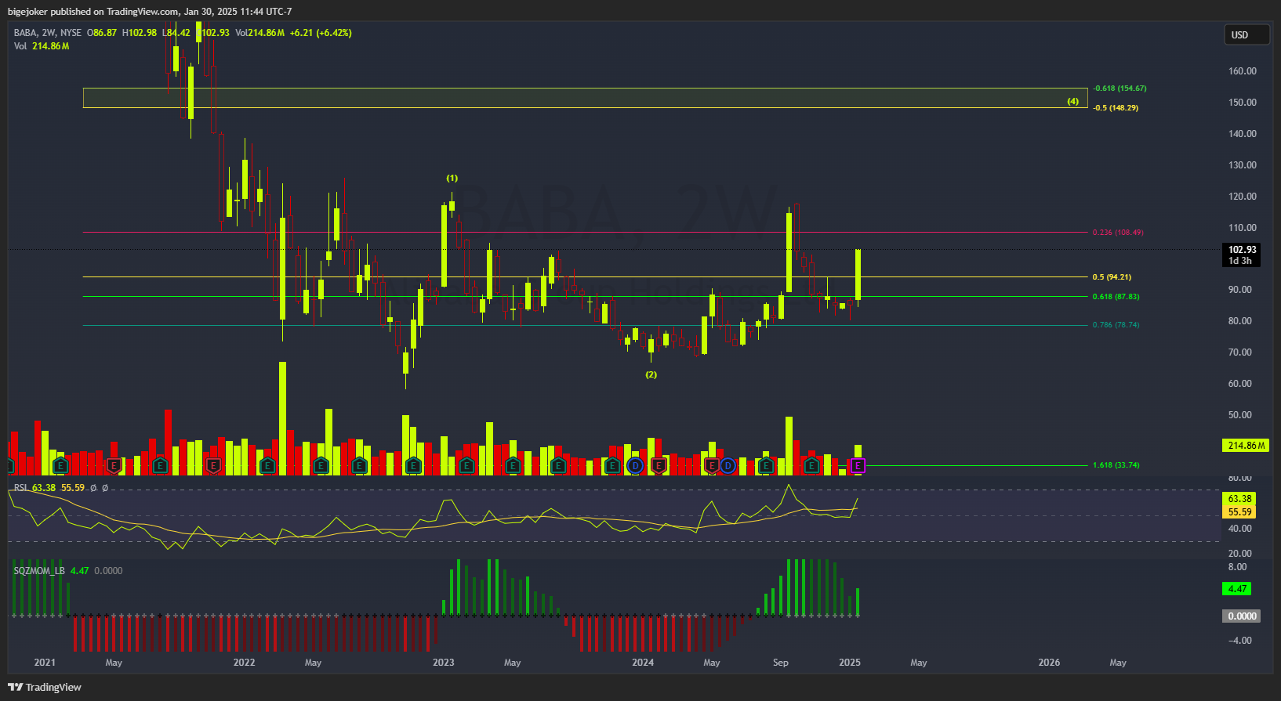Click the gray 0.0000 label on axis
The height and width of the screenshot is (701, 1281).
(x=1241, y=616)
